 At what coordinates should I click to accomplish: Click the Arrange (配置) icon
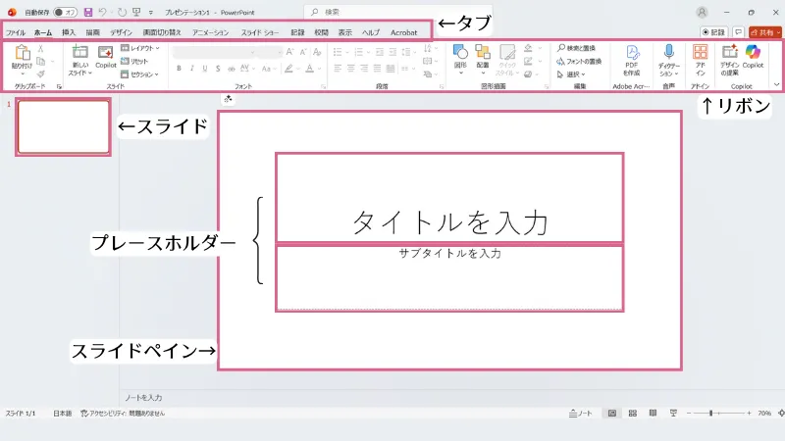[483, 53]
